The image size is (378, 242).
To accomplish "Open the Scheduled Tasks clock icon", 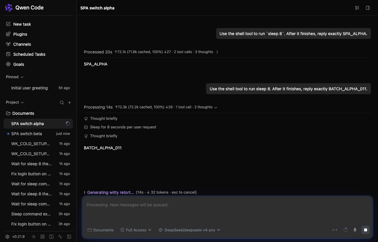I will [8, 54].
